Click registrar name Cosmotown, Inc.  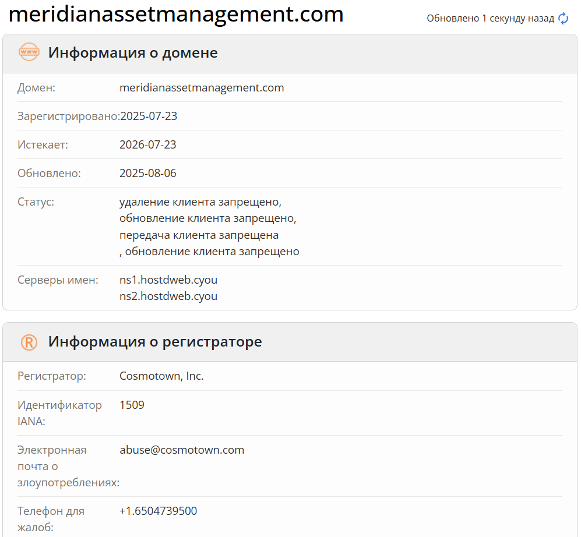[x=161, y=376]
